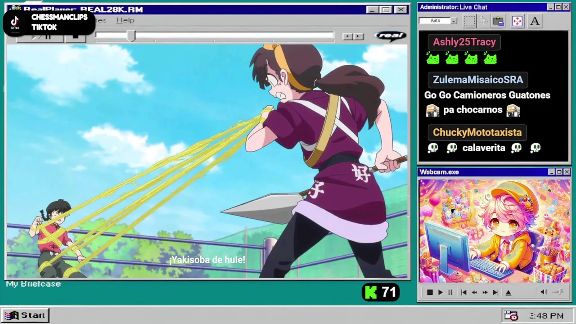
Task: Click the RealPlayer stop button
Action: coord(75,37)
